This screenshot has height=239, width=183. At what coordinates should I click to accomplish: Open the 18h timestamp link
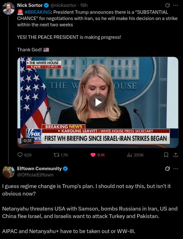tap(84, 5)
